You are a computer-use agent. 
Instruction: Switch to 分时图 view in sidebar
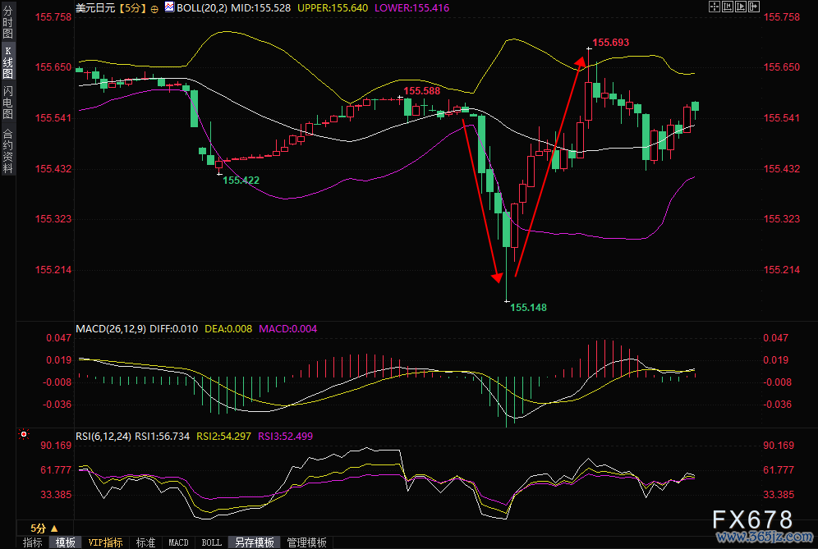click(x=8, y=21)
